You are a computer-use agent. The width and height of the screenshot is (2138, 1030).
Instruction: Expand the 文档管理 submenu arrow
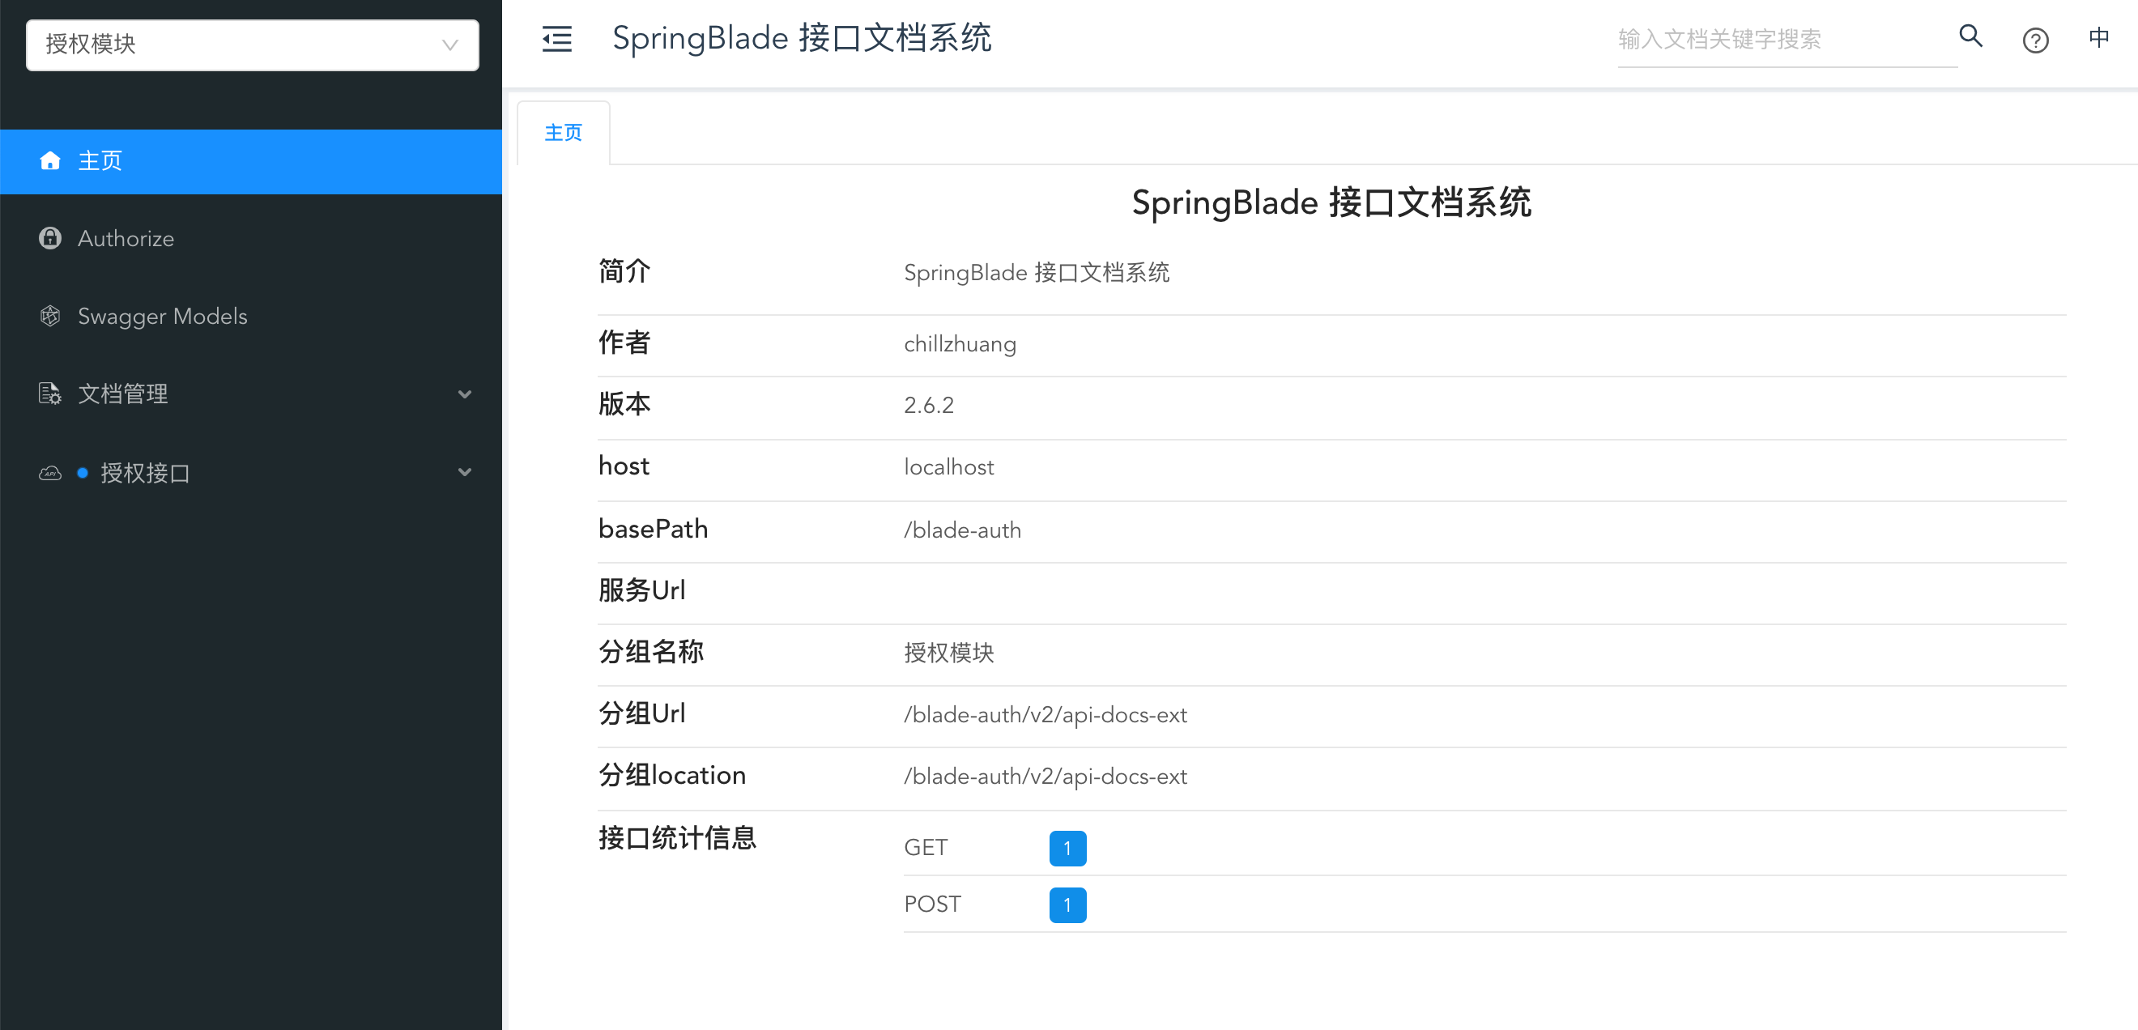coord(465,394)
